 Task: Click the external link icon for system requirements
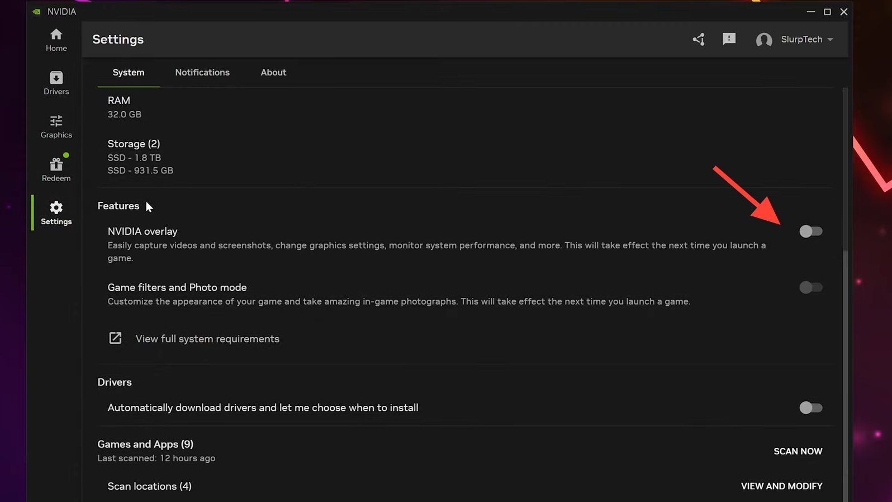(115, 338)
